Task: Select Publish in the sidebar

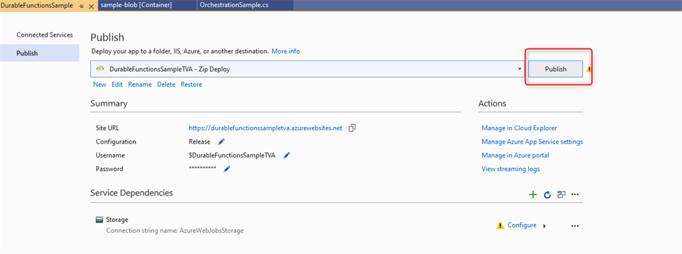Action: point(39,53)
